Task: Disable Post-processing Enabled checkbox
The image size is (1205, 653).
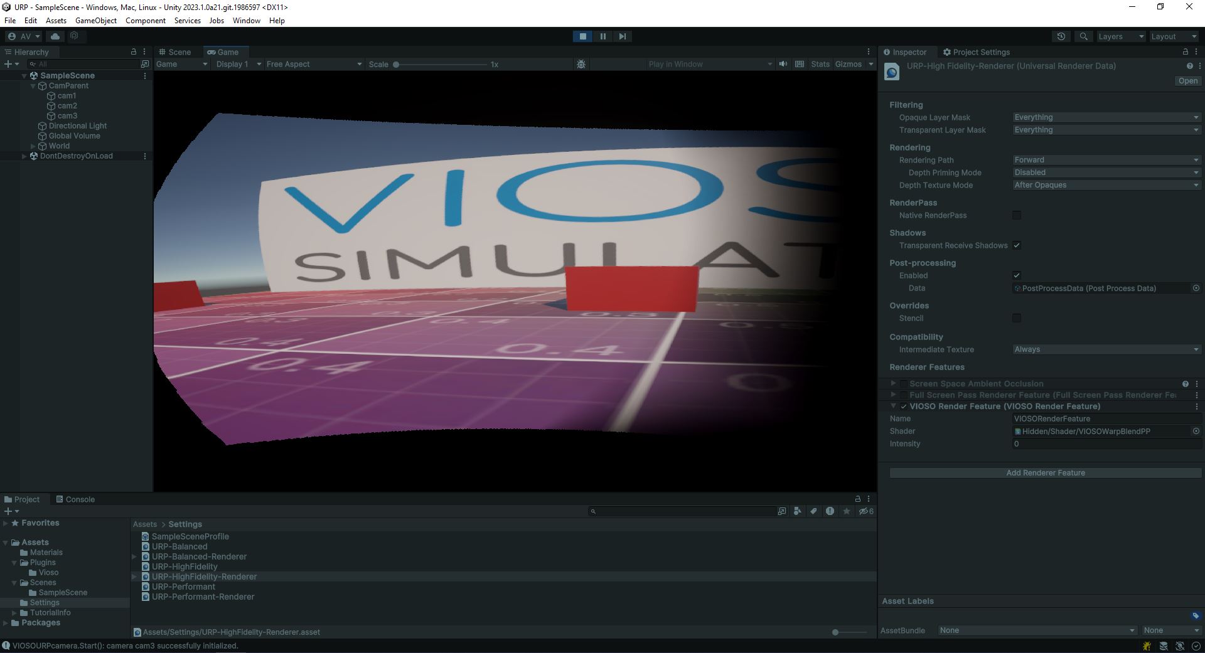Action: pyautogui.click(x=1017, y=275)
